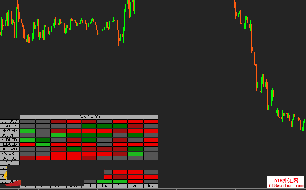Open the GBPUSD symbol row label
Viewport: 306px width, 190px height.
10,131
